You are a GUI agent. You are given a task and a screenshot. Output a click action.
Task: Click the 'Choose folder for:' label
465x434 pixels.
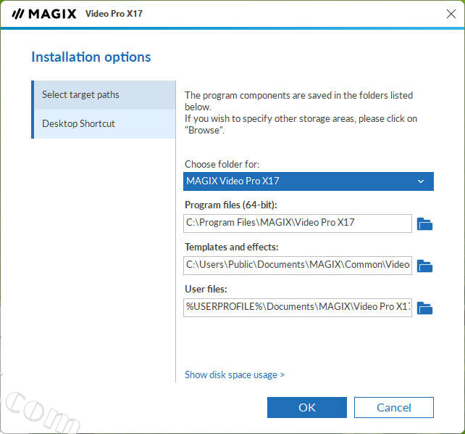(222, 164)
